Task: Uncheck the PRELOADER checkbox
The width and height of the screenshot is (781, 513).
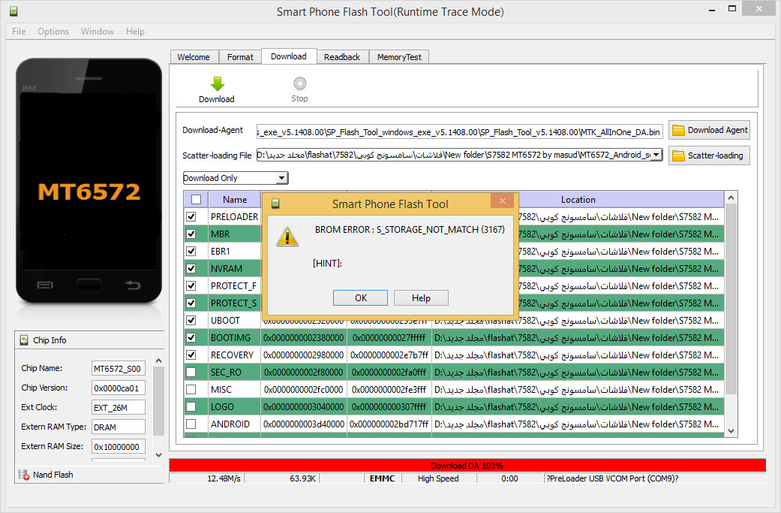Action: (191, 217)
